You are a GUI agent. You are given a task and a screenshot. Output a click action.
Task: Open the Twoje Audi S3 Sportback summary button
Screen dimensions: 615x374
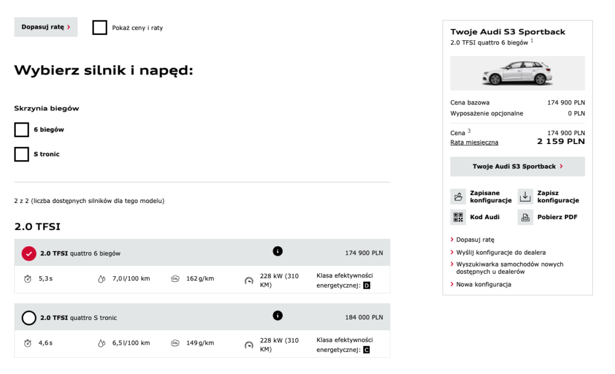[x=517, y=167]
